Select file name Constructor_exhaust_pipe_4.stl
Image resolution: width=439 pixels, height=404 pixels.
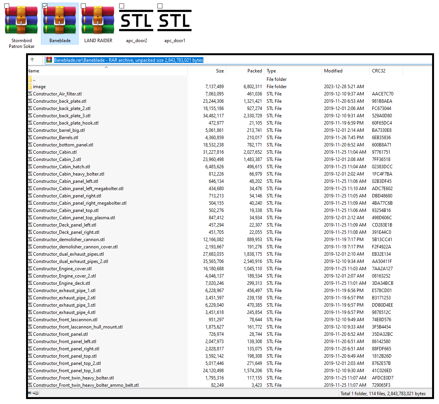click(64, 312)
